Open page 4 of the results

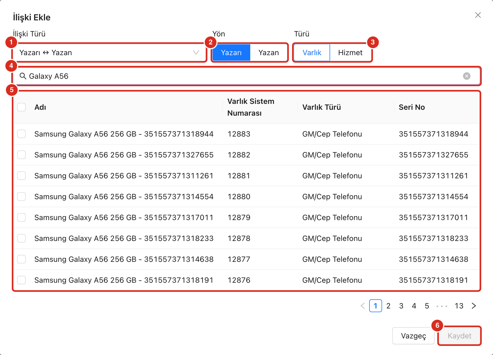tap(414, 306)
